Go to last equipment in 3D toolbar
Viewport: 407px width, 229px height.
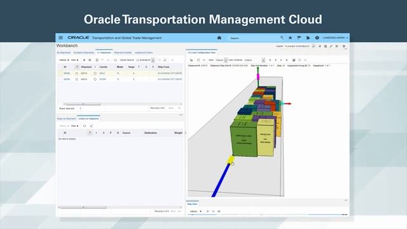(287, 60)
